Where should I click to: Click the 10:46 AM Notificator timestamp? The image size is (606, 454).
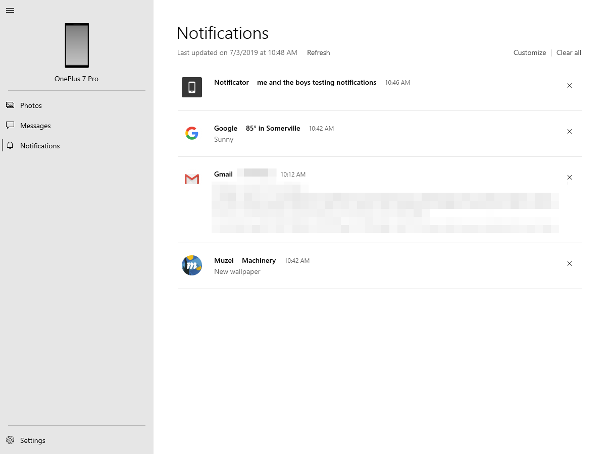(x=397, y=83)
